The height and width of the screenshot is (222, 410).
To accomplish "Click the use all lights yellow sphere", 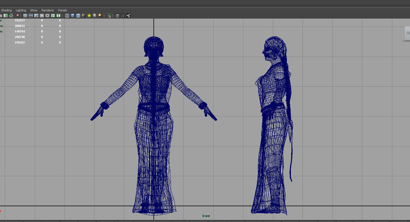I will 89,16.
